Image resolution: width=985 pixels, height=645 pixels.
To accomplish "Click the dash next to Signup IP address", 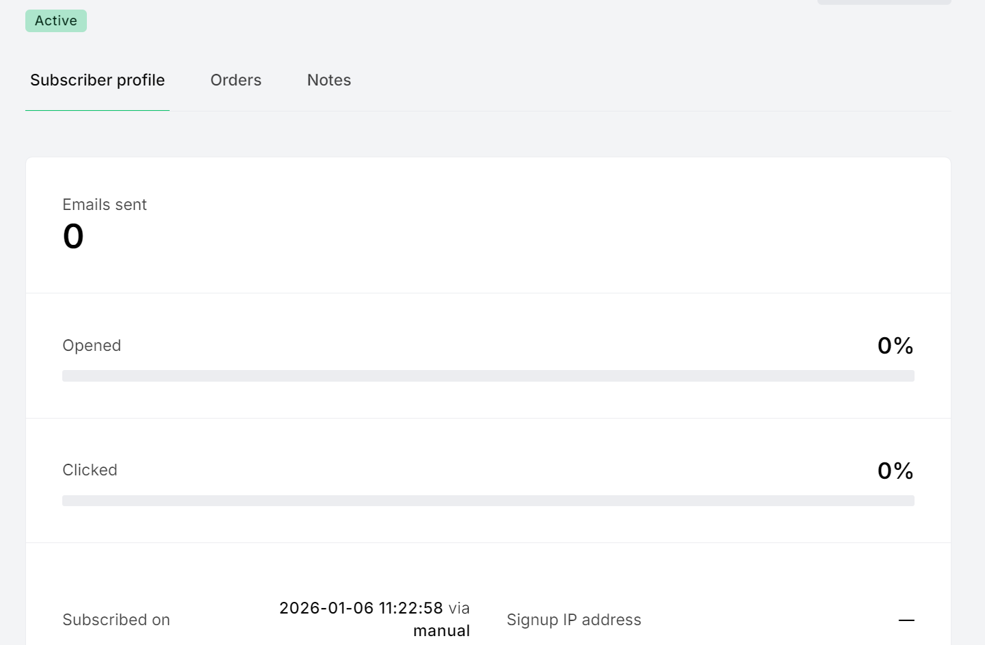I will (906, 620).
